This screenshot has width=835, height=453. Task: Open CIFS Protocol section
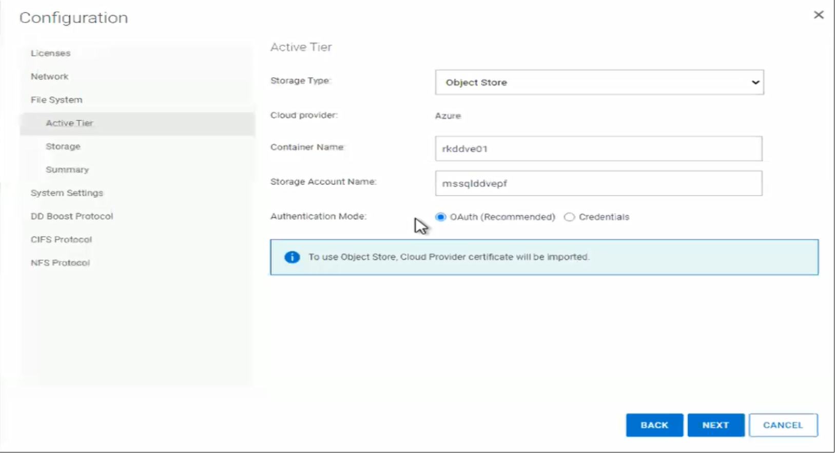point(61,239)
